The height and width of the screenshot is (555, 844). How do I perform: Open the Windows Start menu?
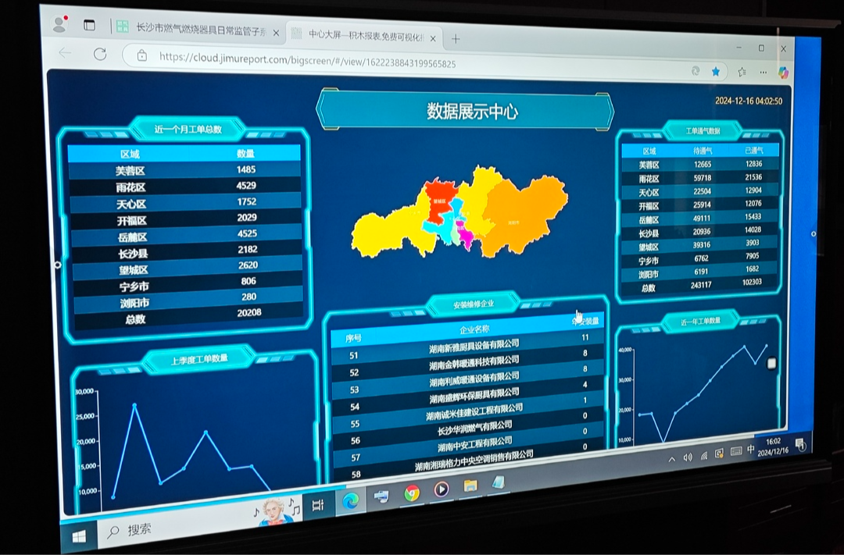coord(79,535)
